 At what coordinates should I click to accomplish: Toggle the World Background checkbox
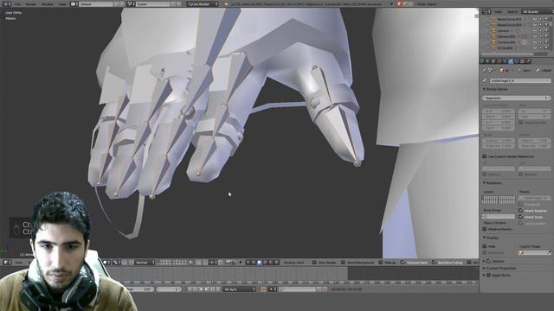pyautogui.click(x=343, y=263)
